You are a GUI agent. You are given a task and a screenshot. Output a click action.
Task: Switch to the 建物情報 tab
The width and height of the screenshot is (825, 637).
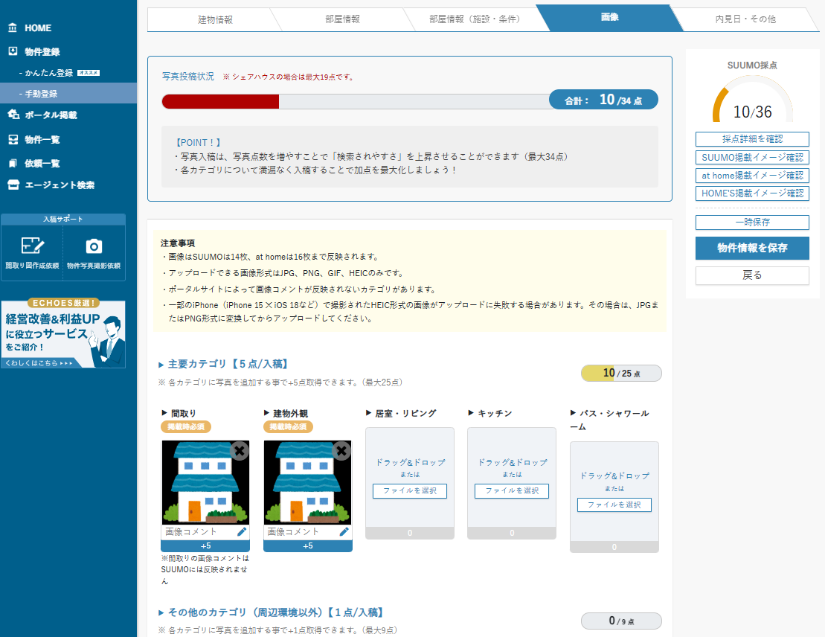(x=215, y=19)
